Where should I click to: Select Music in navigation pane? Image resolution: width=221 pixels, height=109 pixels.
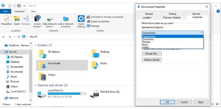pos(12,77)
